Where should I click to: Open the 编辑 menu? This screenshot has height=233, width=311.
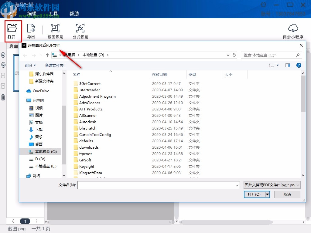click(x=32, y=13)
